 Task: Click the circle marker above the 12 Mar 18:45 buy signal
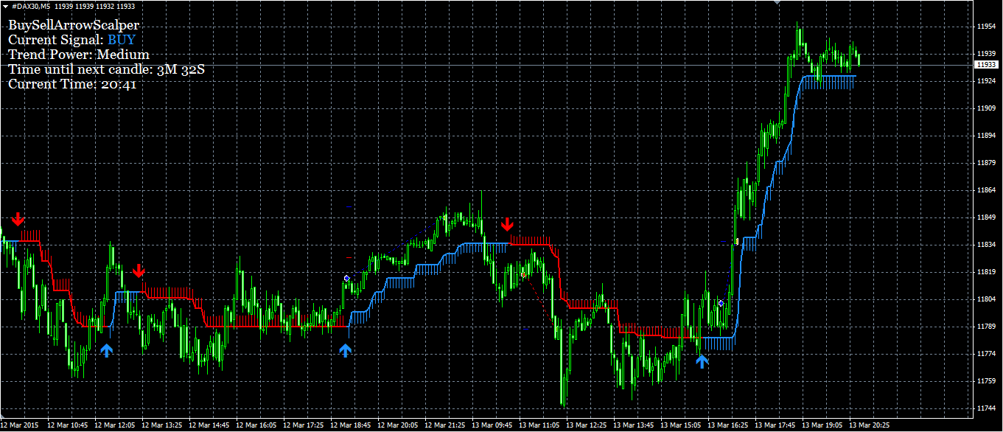tap(346, 278)
